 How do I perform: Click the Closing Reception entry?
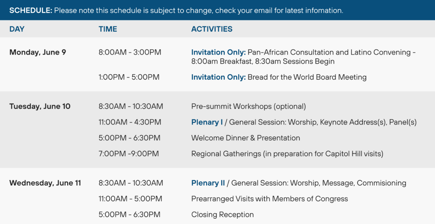[x=222, y=215]
